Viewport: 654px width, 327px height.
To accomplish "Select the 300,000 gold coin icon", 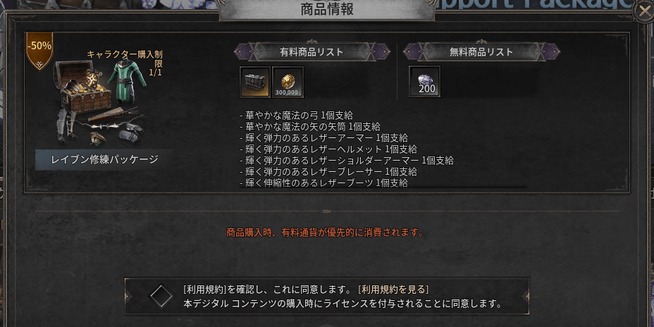I will [288, 82].
